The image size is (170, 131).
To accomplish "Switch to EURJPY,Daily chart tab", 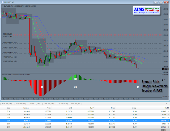I will 7,104.
